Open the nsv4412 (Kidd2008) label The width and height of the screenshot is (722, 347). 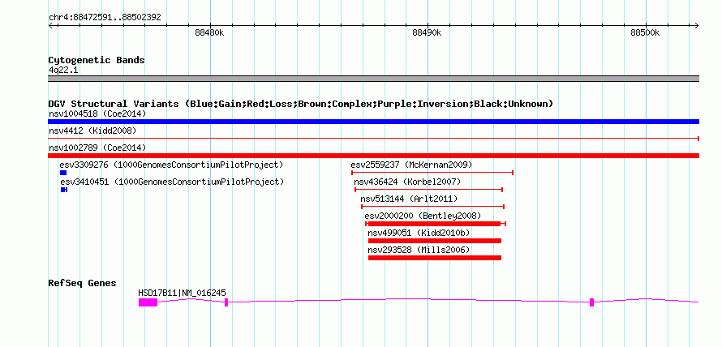[92, 131]
